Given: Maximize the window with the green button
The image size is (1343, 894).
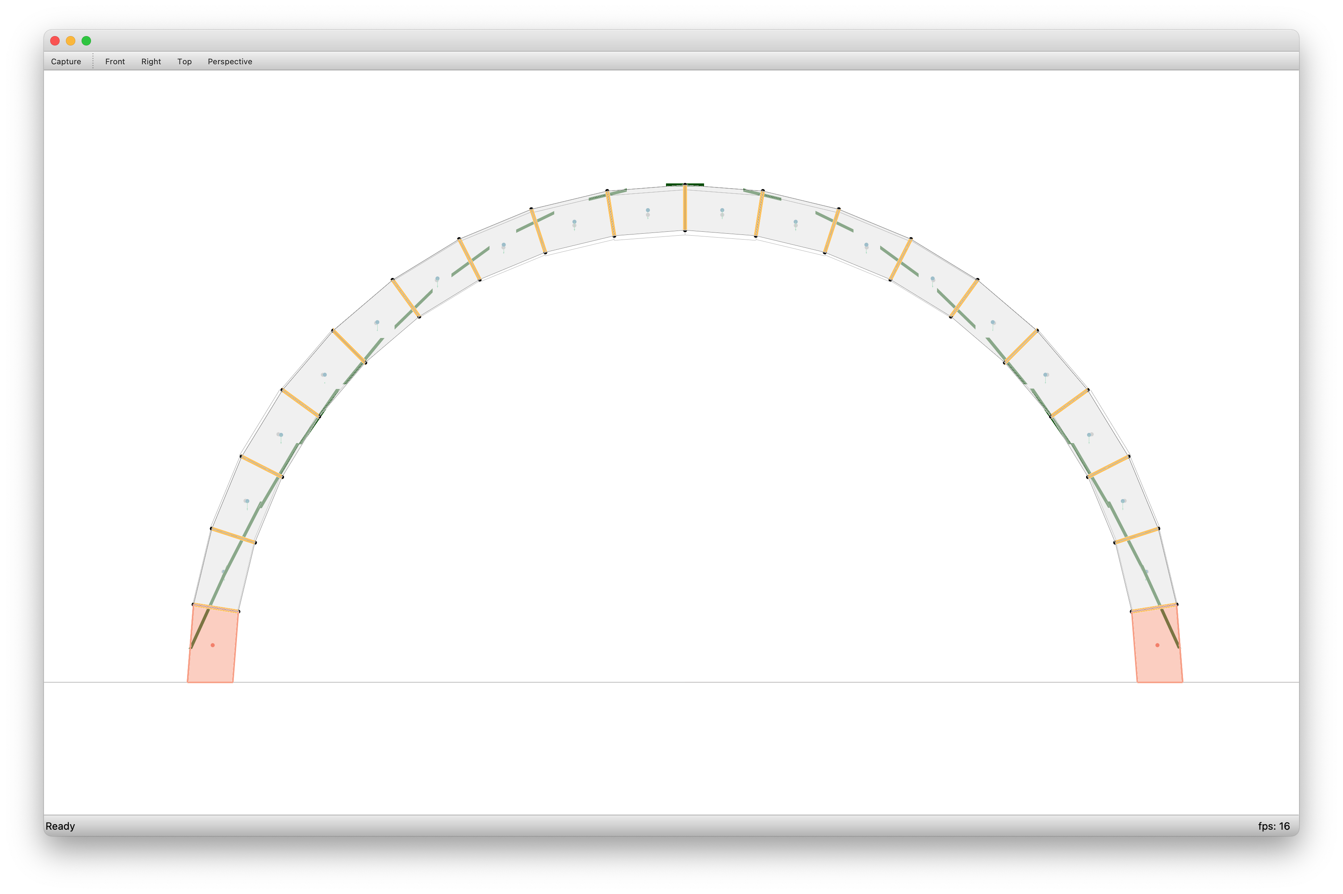Looking at the screenshot, I should tap(86, 40).
